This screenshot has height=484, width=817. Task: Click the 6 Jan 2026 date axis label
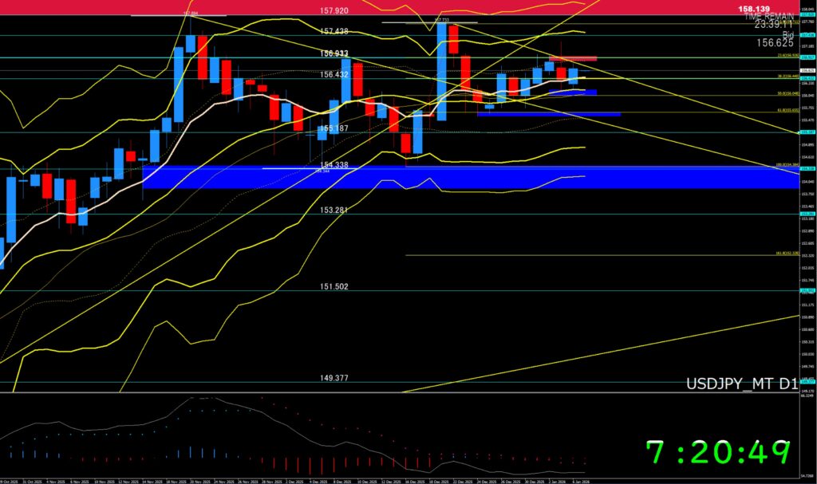(581, 482)
